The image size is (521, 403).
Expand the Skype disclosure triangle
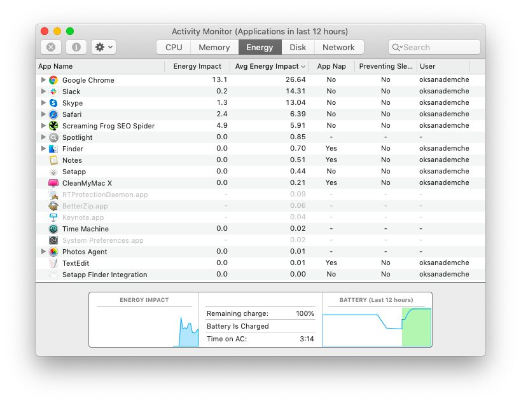pos(43,102)
